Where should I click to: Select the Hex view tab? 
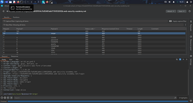point(17,60)
